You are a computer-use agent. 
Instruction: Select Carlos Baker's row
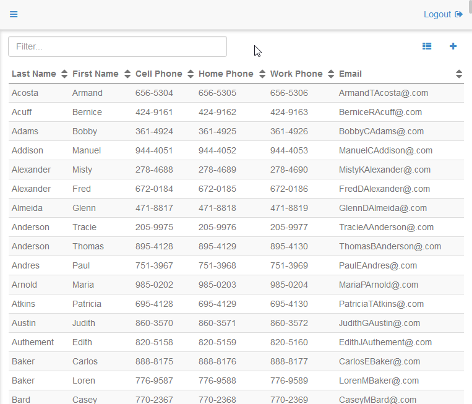[235, 361]
